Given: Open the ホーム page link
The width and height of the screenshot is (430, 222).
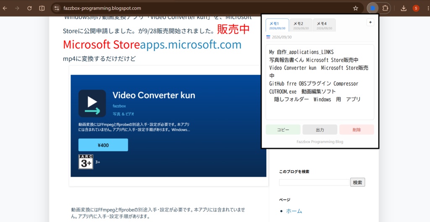Looking at the screenshot, I should (294, 211).
